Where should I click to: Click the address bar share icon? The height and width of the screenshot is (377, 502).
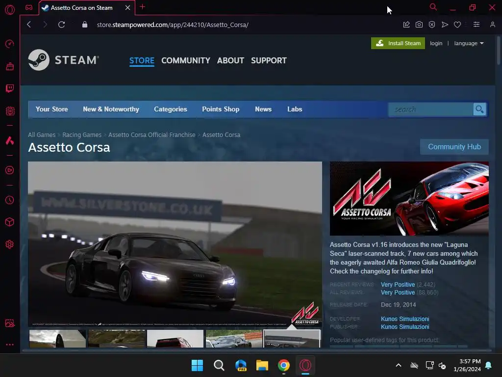click(406, 25)
